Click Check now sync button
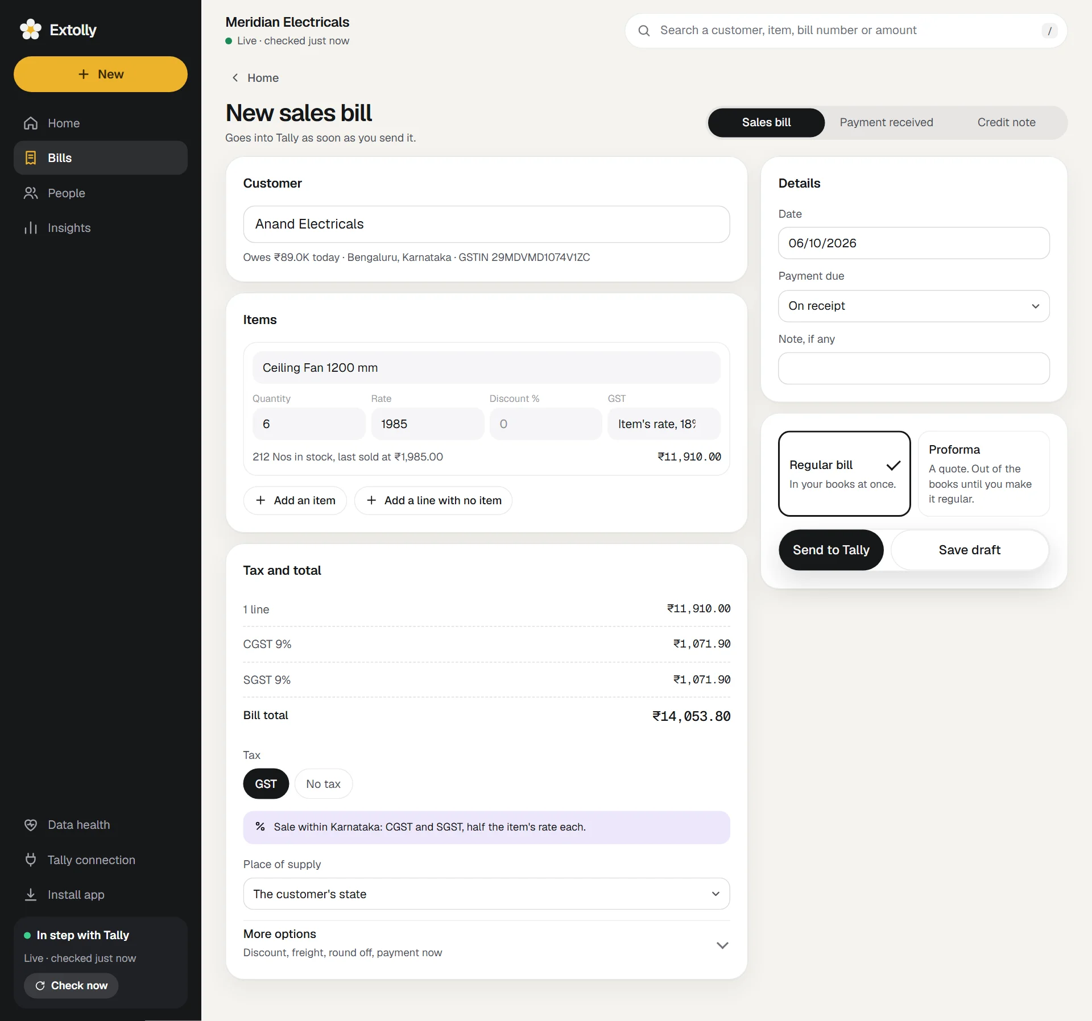 (71, 986)
